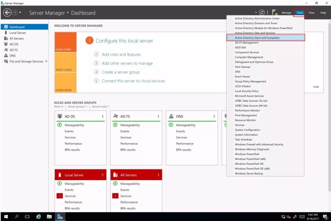Viewport: 331px width, 221px height.
Task: Select DNS in the sidebar
Action: click(x=24, y=56)
